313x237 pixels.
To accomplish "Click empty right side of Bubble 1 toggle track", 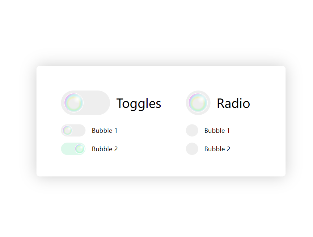I will click(x=79, y=130).
